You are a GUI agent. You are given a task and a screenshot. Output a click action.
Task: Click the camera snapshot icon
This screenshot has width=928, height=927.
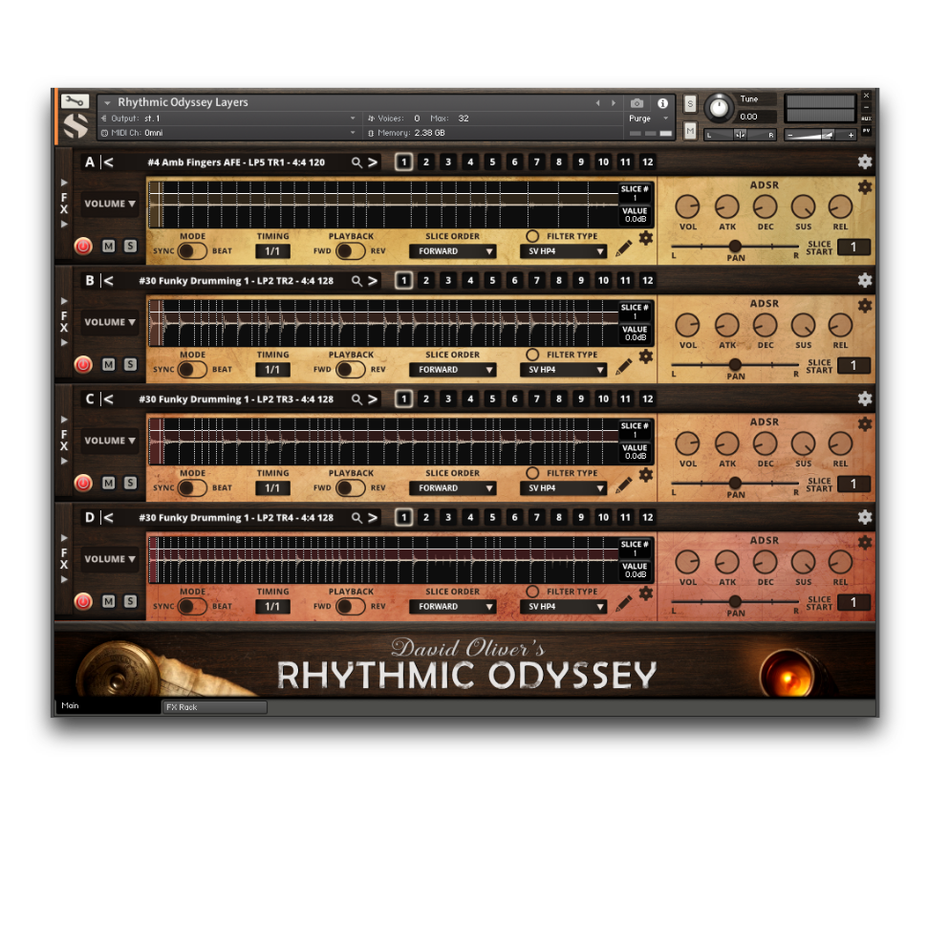point(637,103)
